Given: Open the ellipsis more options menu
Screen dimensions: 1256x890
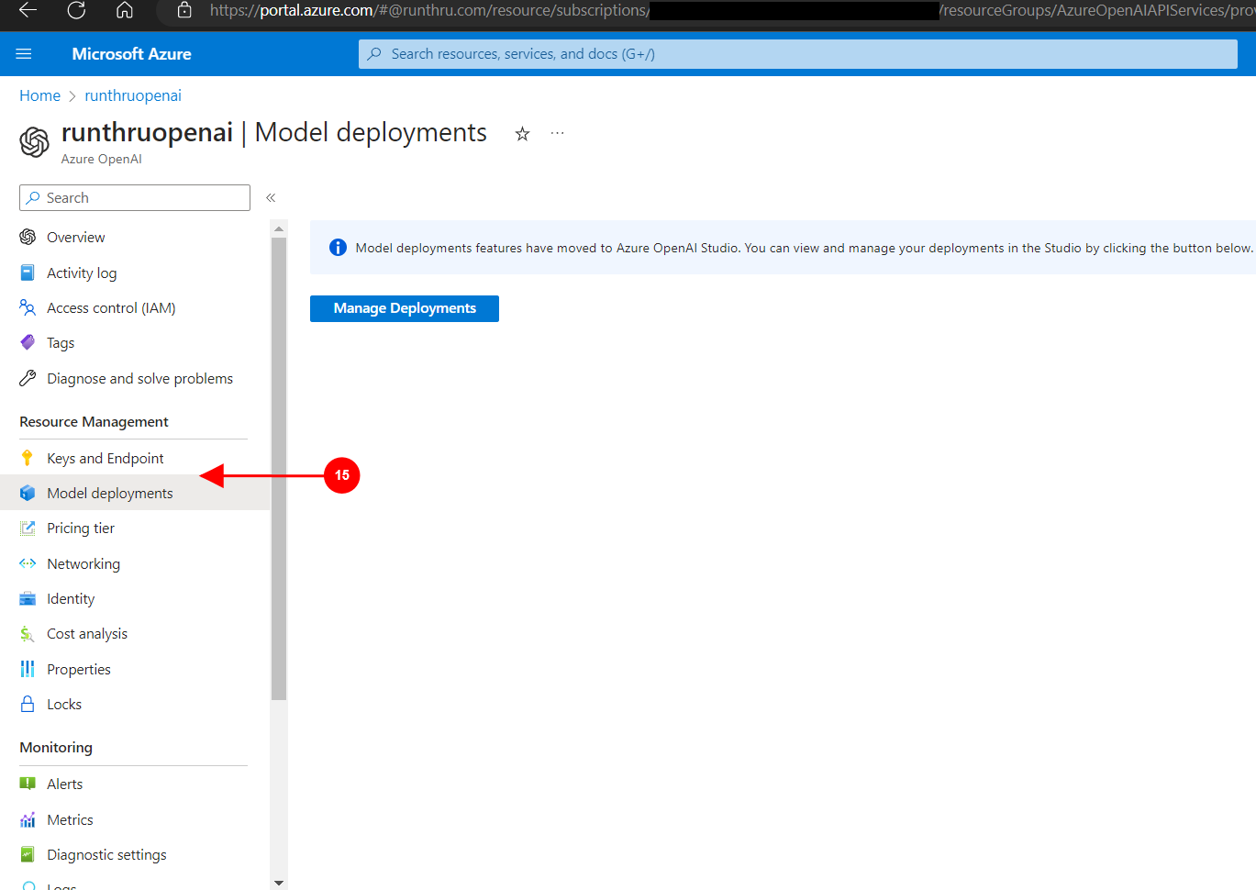Looking at the screenshot, I should 557,134.
